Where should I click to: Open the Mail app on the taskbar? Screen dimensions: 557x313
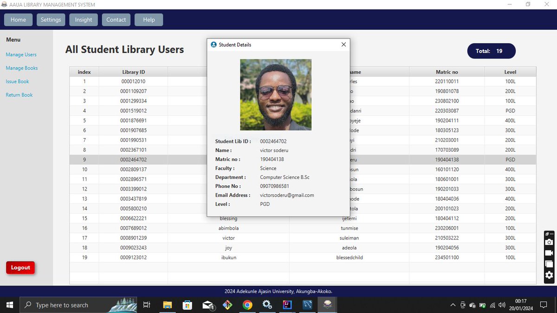207,305
